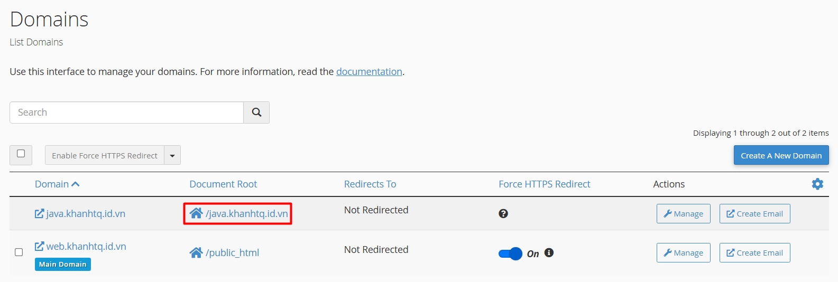Open the documentation link
Image resolution: width=838 pixels, height=282 pixels.
click(369, 72)
